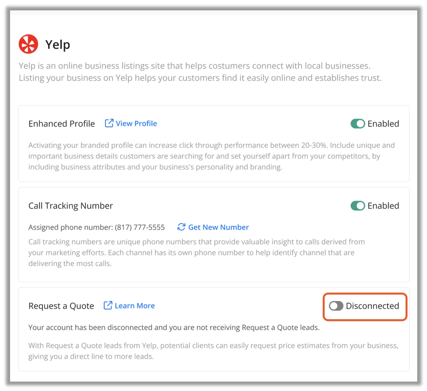Turn off the Call Tracking Number toggle
Viewport: 427px width, 391px height.
tap(358, 206)
